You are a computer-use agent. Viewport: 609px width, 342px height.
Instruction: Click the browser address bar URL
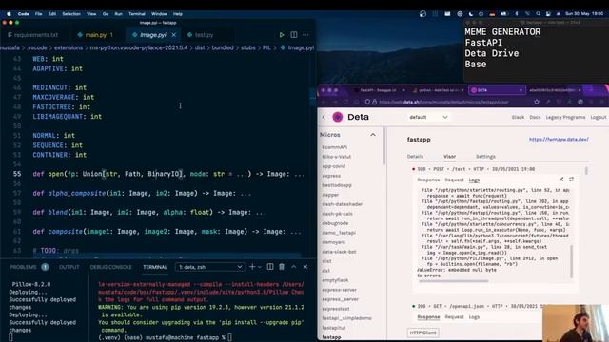point(443,102)
